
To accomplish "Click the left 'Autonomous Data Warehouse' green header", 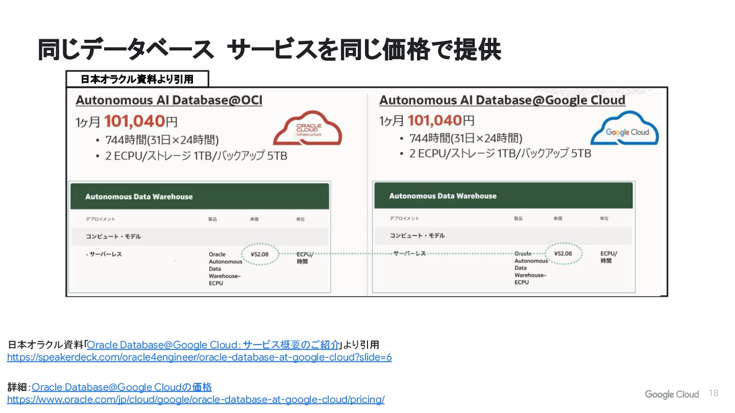I will pyautogui.click(x=200, y=196).
